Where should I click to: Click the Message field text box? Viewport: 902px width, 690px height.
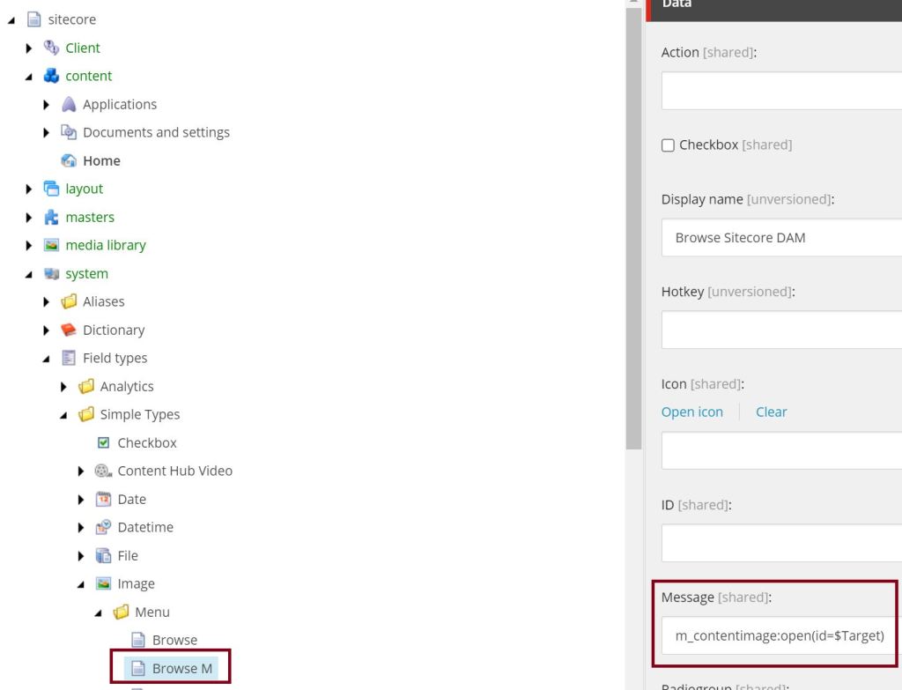[x=779, y=635]
